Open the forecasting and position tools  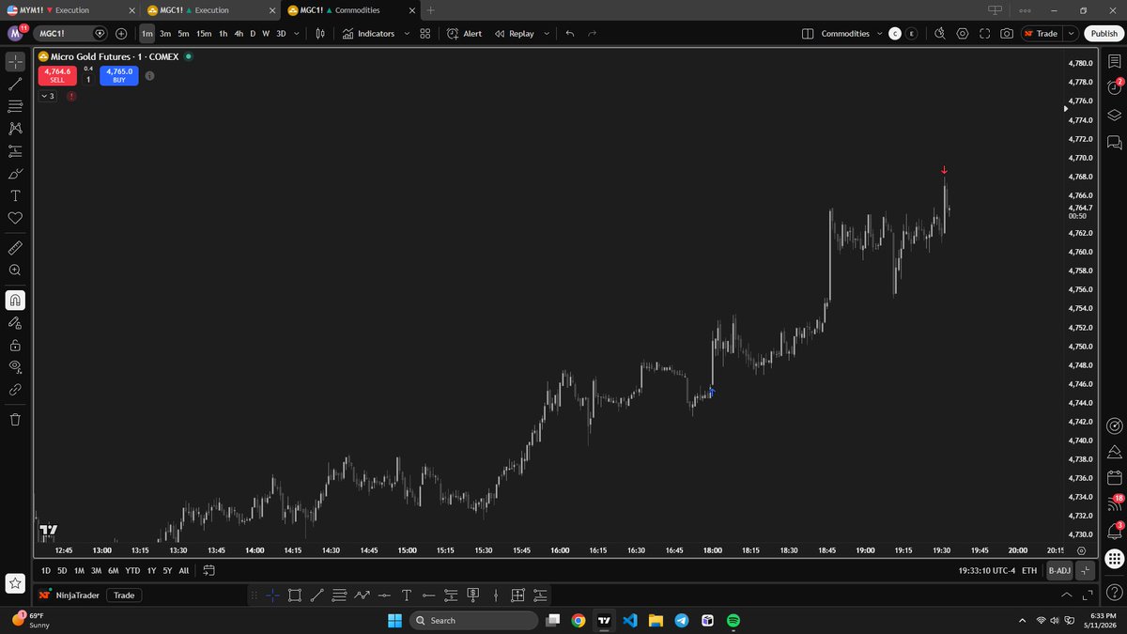(x=15, y=151)
